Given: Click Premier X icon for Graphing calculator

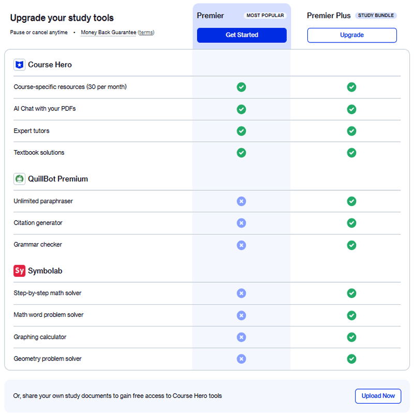Looking at the screenshot, I should click(241, 337).
